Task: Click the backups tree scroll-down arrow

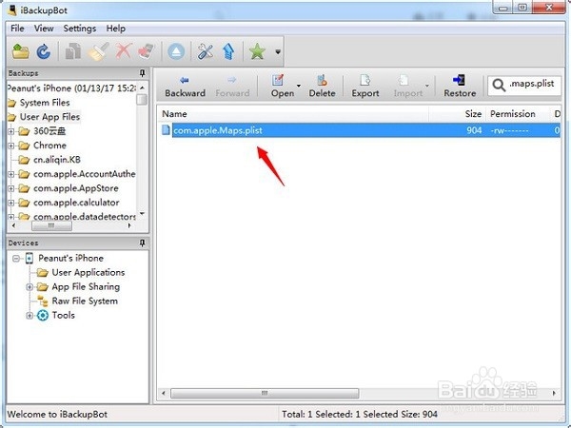Action: [142, 214]
